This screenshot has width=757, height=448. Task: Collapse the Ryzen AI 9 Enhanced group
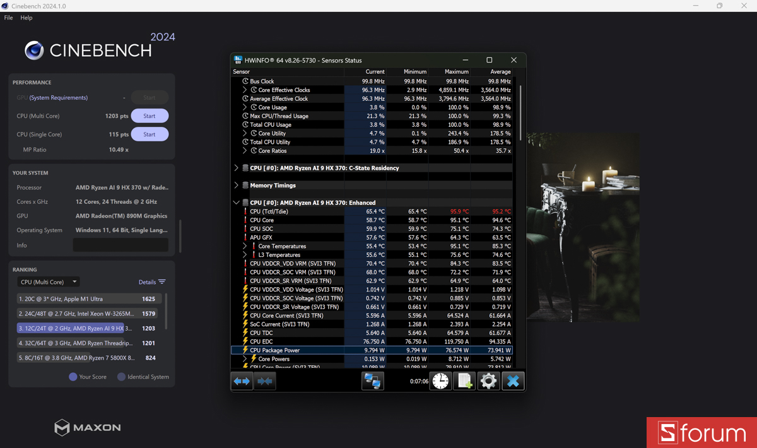(237, 203)
